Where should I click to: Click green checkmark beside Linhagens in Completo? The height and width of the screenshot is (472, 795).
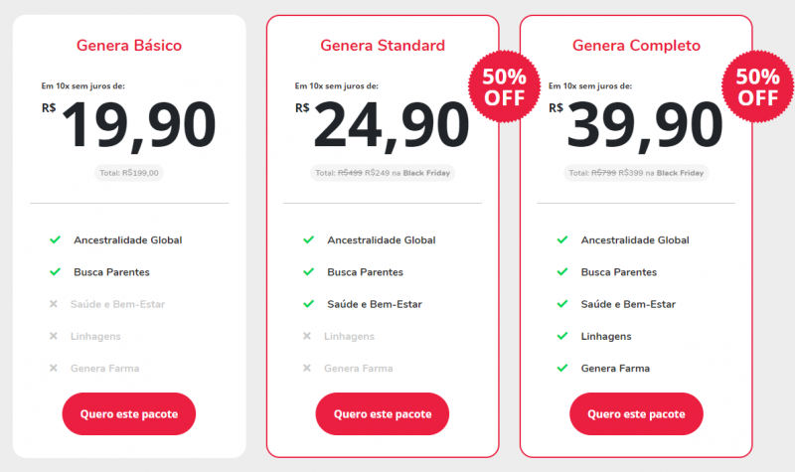coord(561,337)
